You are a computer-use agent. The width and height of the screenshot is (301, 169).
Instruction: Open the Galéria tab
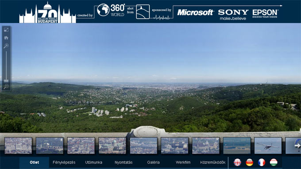153,162
